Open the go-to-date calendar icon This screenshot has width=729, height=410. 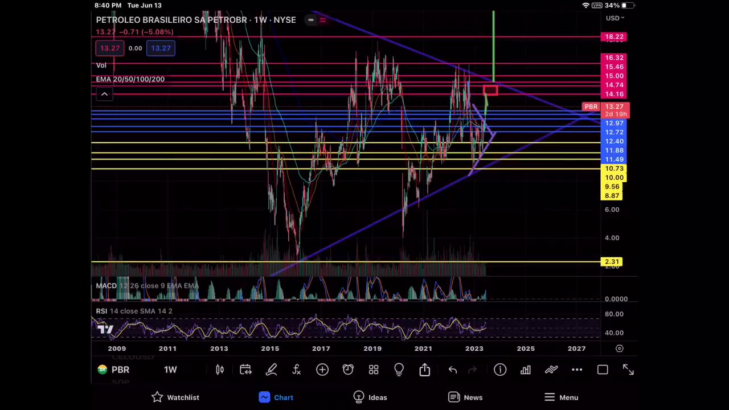pyautogui.click(x=245, y=370)
